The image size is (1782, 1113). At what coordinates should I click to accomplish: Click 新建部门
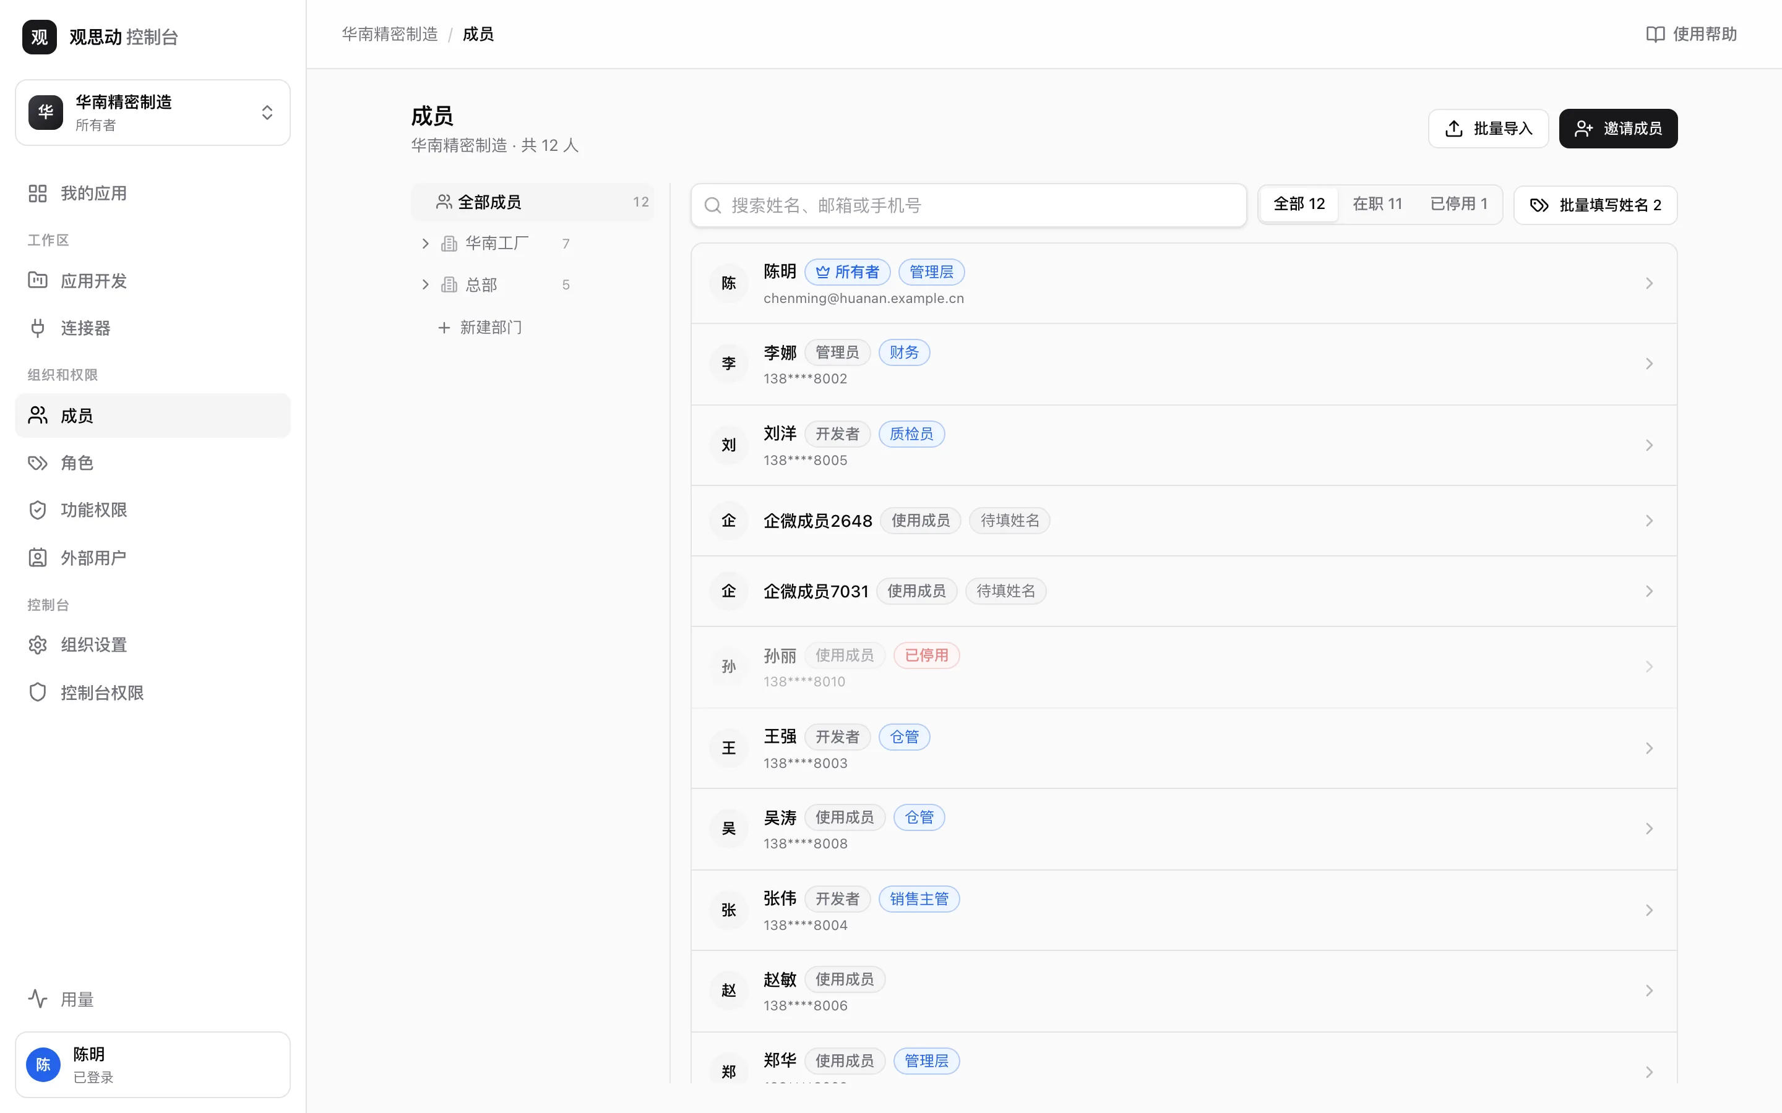coord(480,328)
